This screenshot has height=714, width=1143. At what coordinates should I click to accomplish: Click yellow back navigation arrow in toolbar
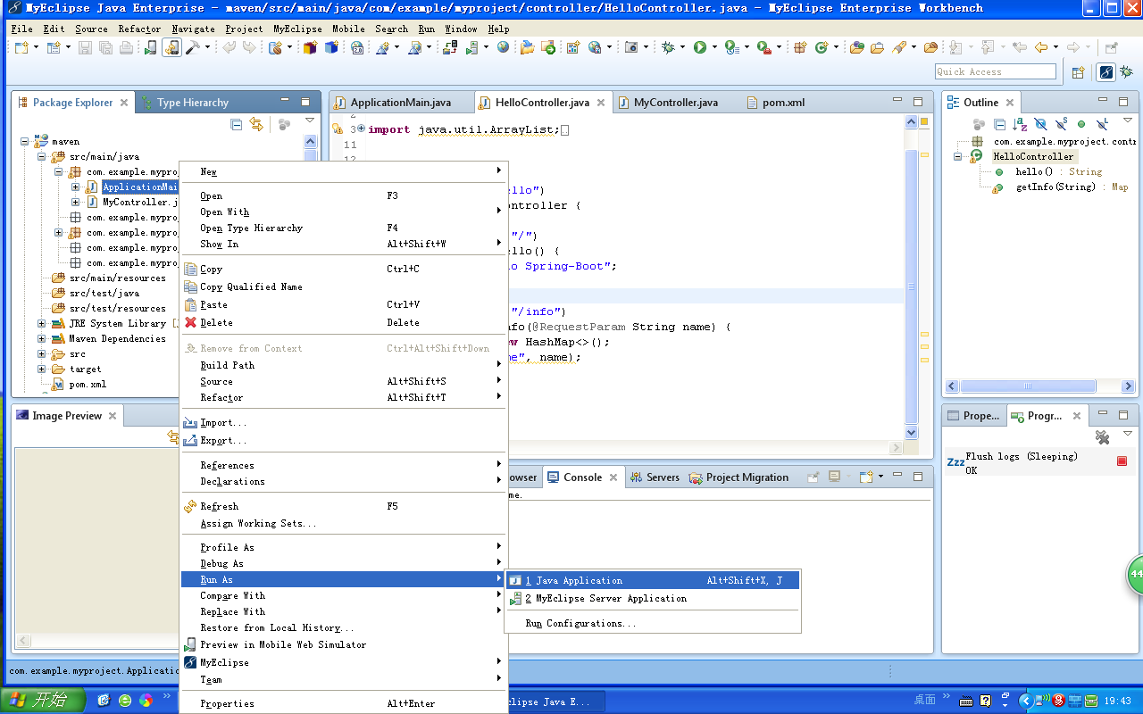[x=1041, y=47]
